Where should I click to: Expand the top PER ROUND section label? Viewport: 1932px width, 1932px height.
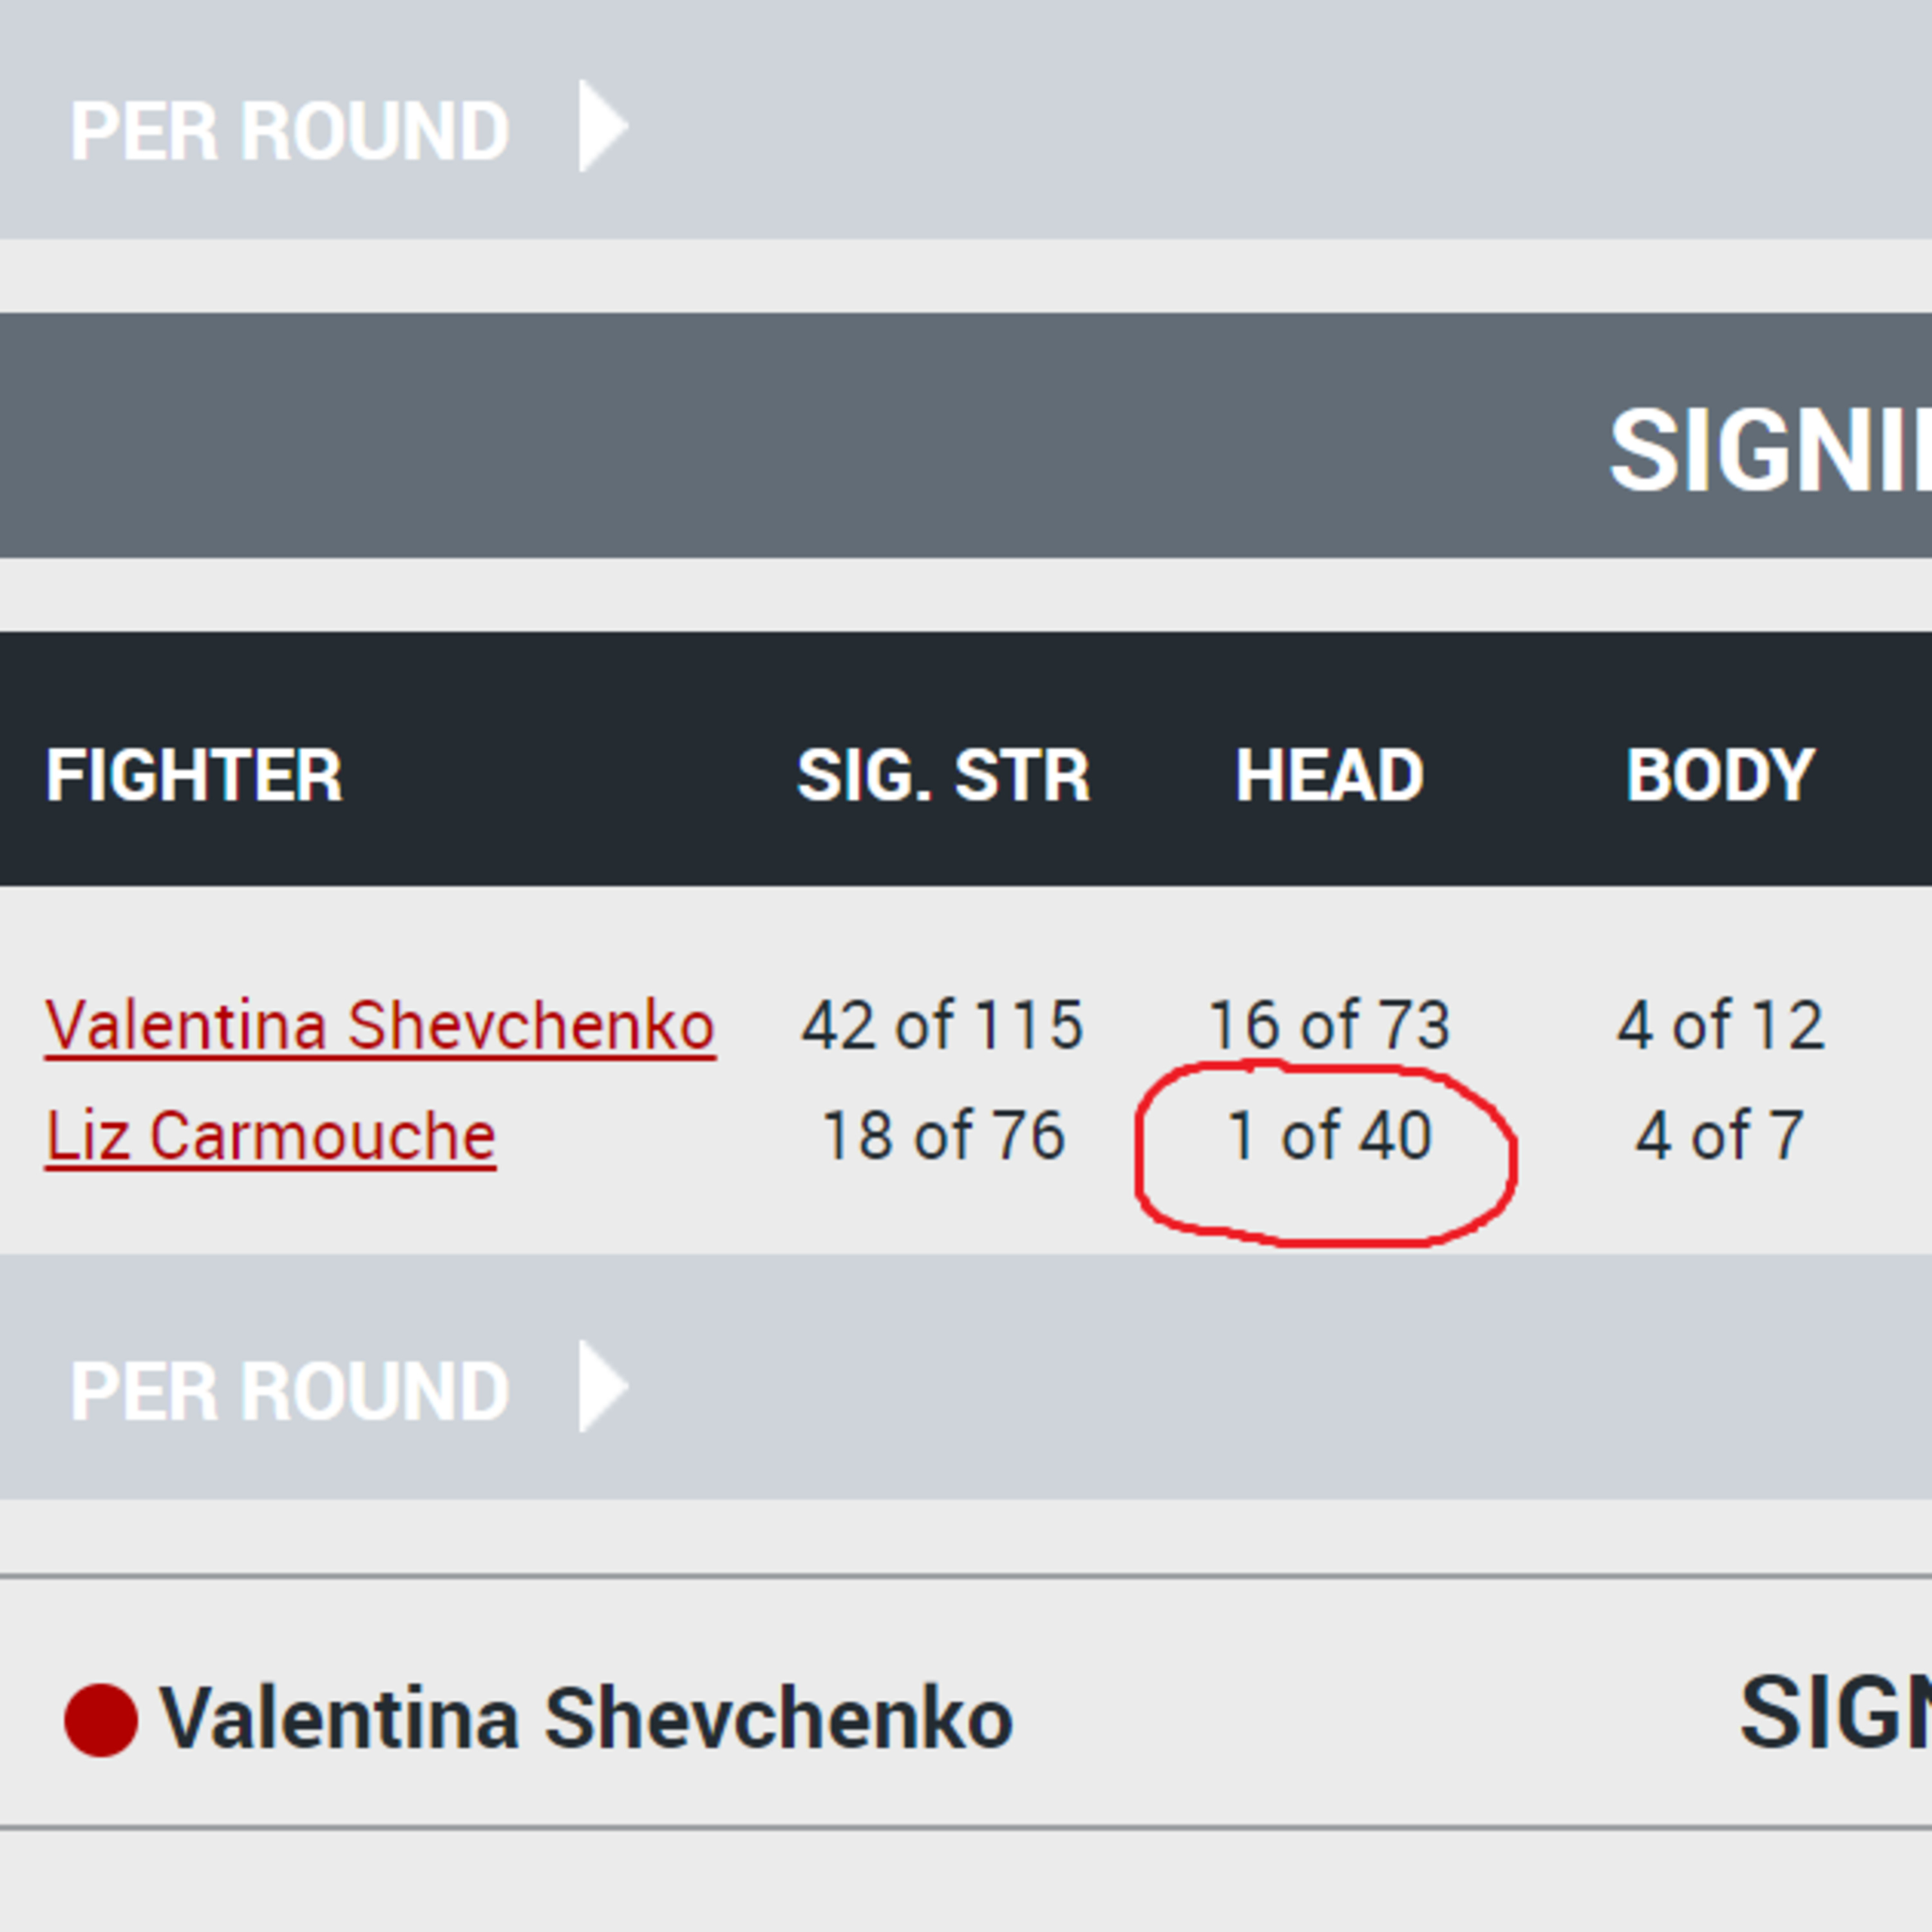pos(289,131)
